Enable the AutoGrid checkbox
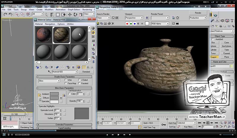Viewport: 237px width, 138px height. coord(213,39)
